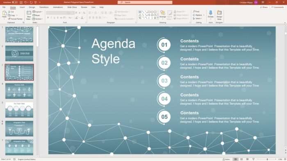287x161 pixels.
Task: Open Design Ideas pane
Action: point(219,15)
